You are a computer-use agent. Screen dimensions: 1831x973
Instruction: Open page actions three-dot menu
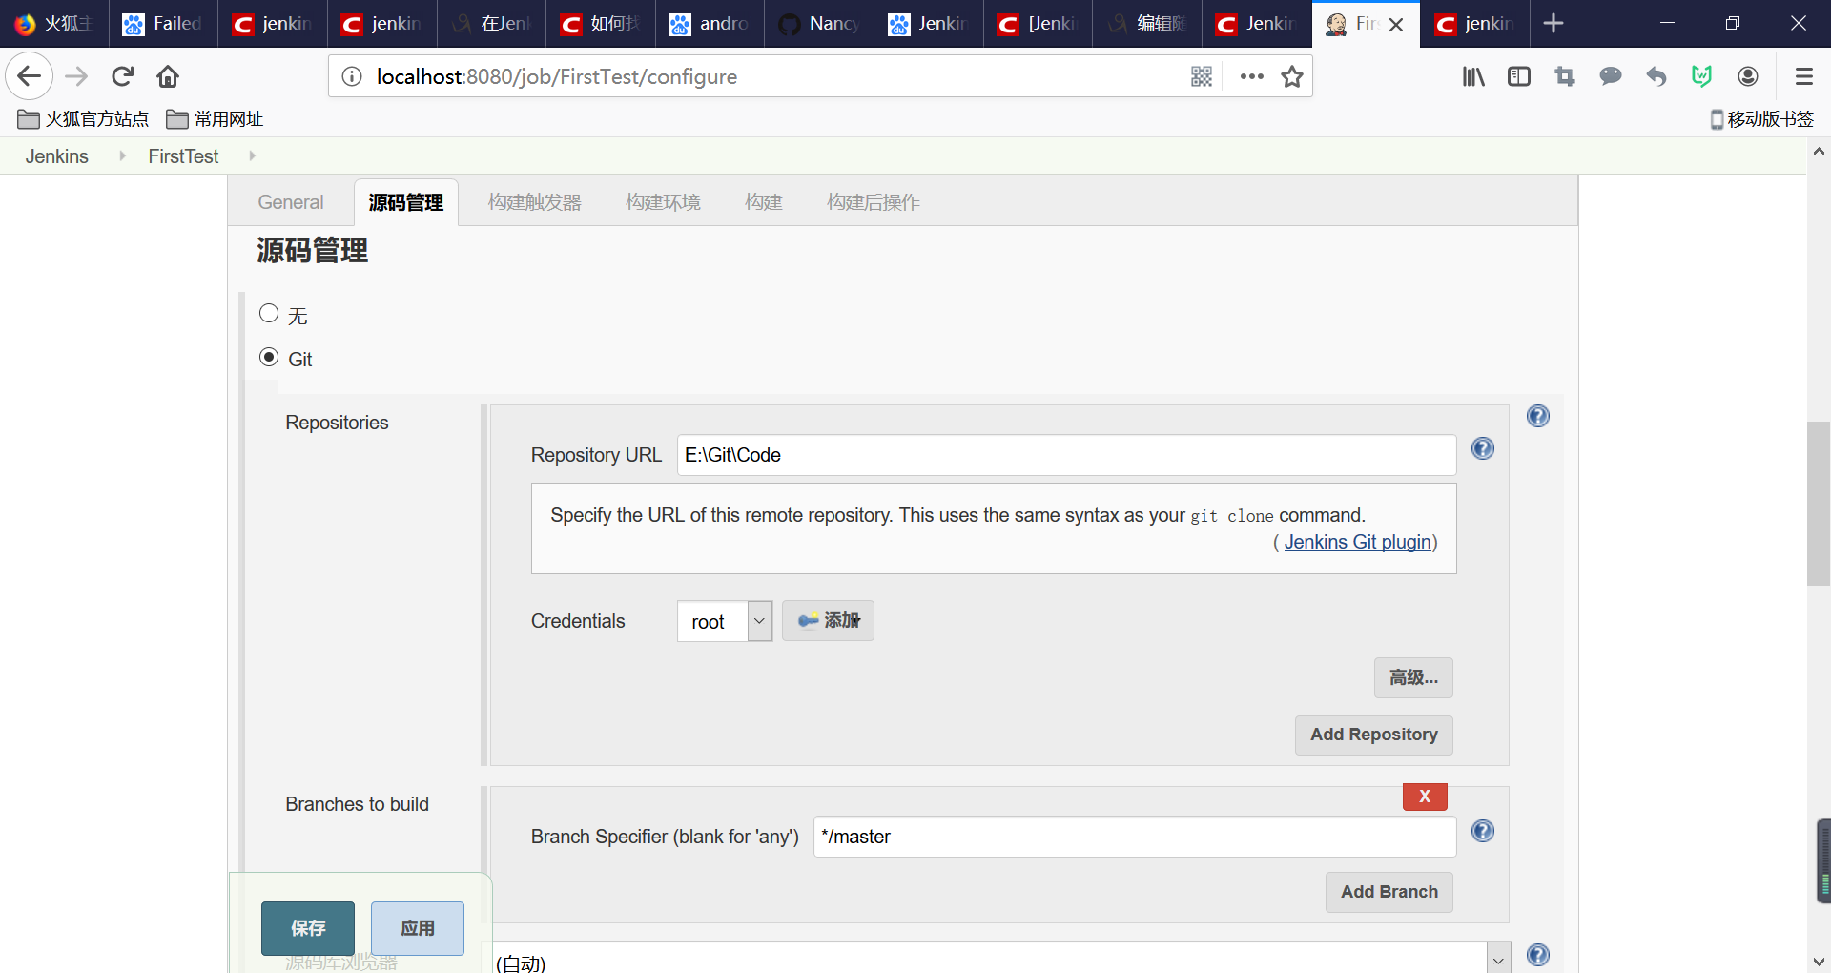pos(1251,76)
